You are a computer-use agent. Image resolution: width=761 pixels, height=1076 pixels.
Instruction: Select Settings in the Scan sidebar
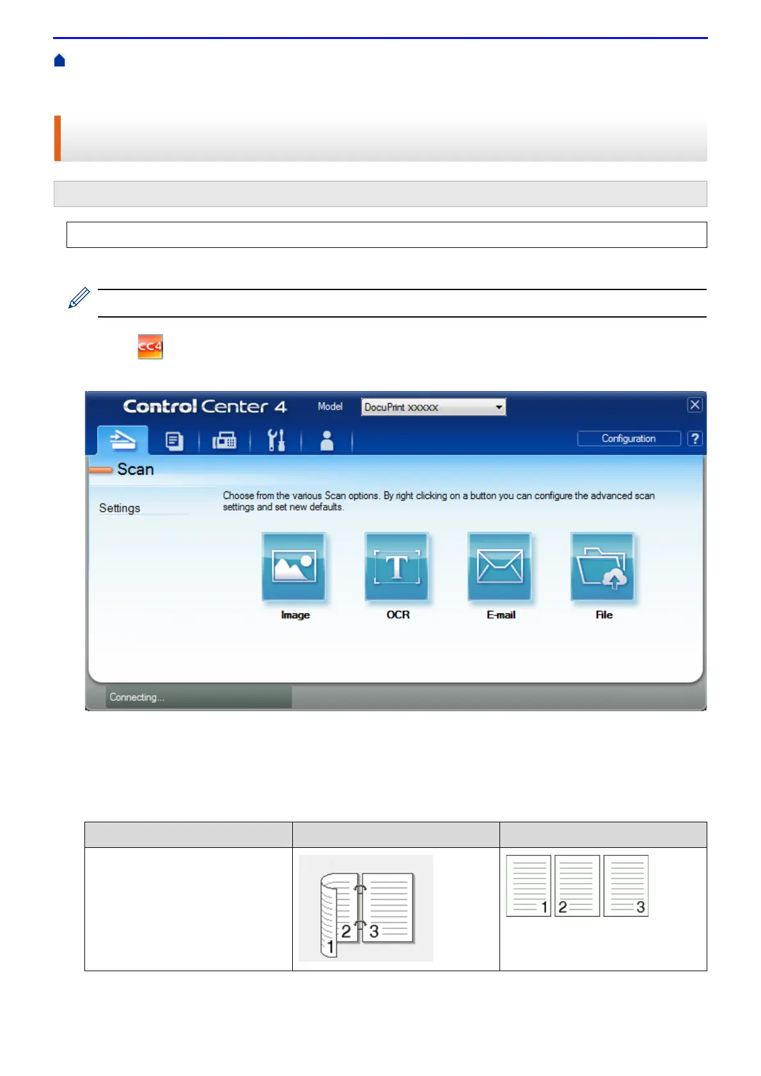point(120,508)
